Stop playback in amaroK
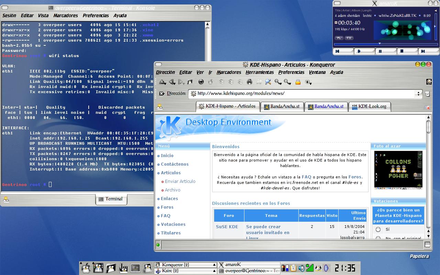 pyautogui.click(x=407, y=51)
